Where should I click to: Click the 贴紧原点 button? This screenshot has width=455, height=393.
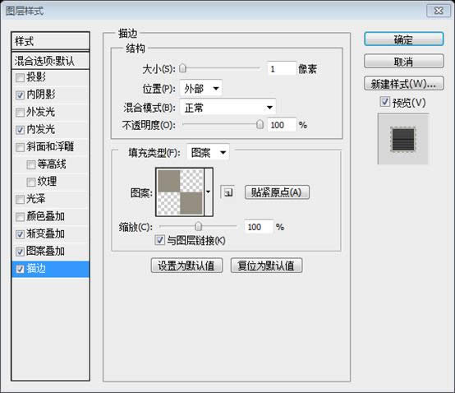coord(277,192)
